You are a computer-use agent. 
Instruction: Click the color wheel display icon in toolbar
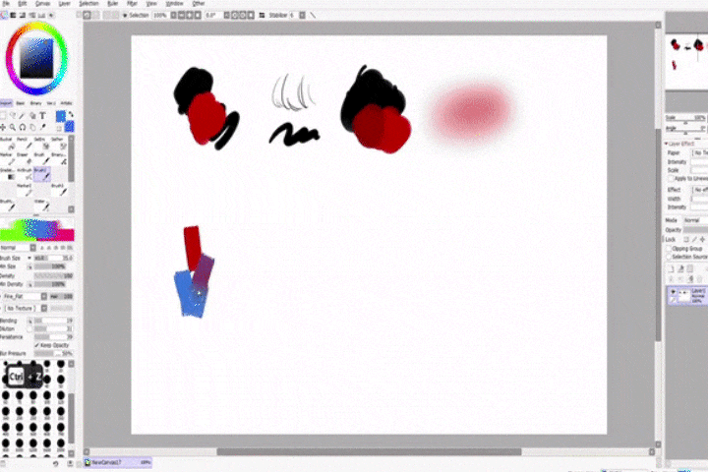click(5, 16)
